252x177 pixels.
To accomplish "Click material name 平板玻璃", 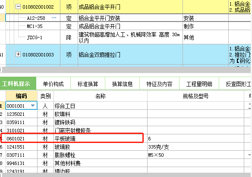I will 101,139.
